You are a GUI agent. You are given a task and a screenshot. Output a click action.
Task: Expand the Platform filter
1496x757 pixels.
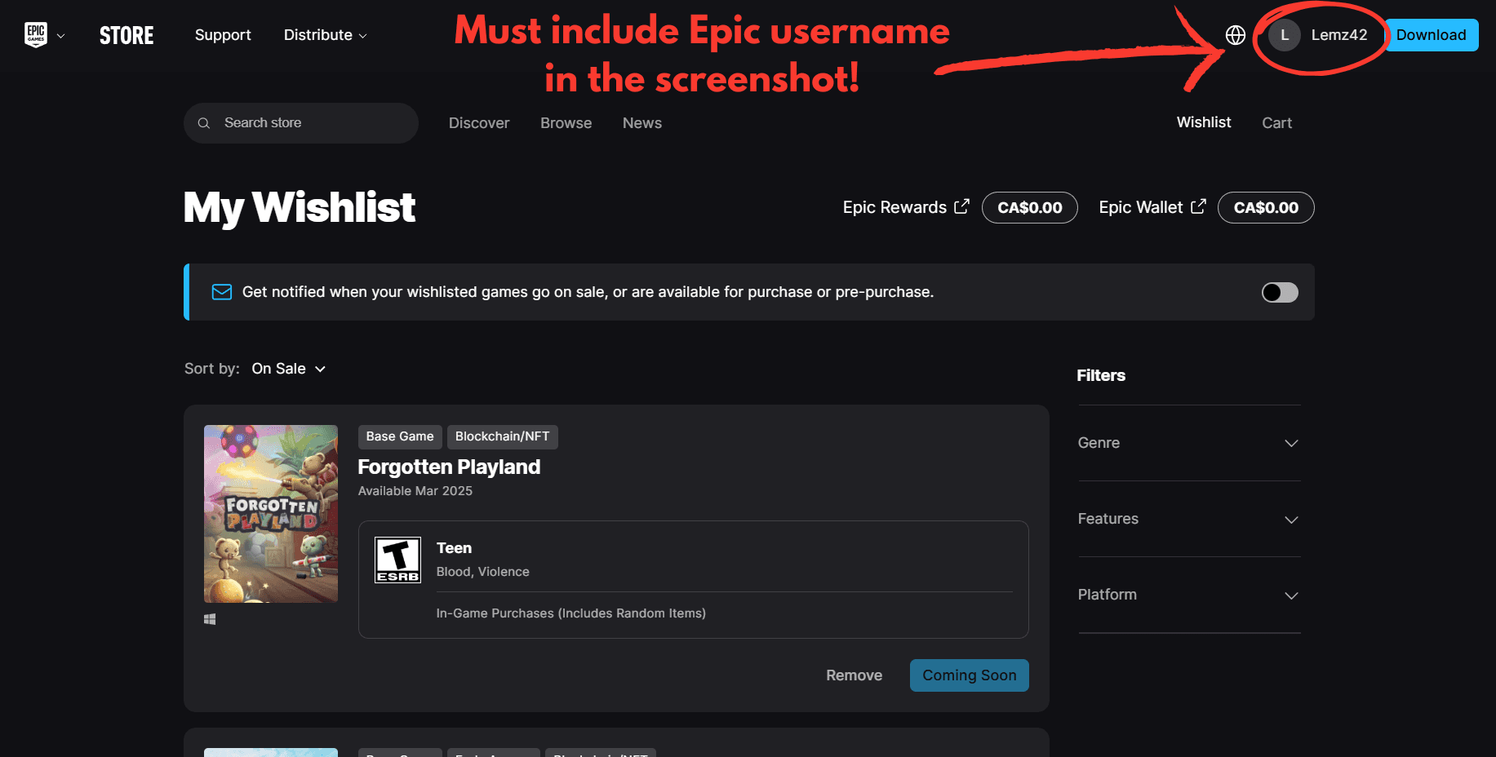coord(1188,595)
